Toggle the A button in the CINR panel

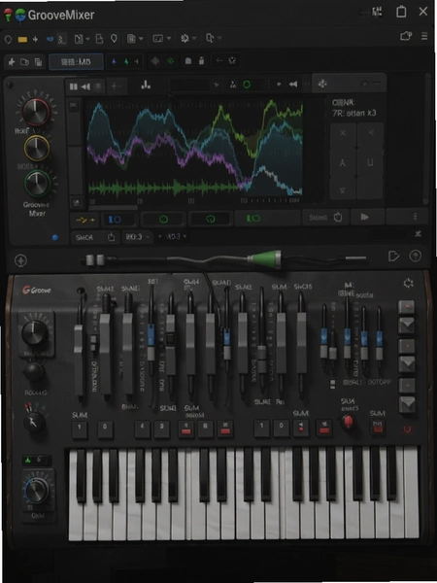coord(343,163)
